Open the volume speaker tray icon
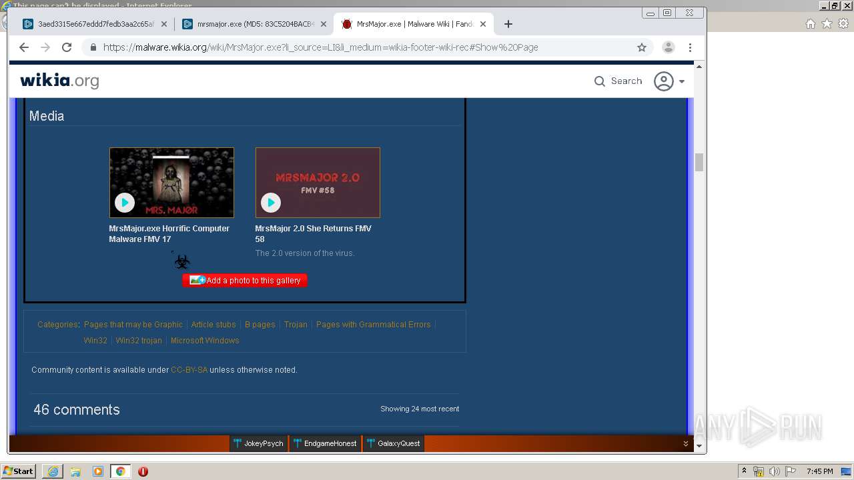 [775, 471]
